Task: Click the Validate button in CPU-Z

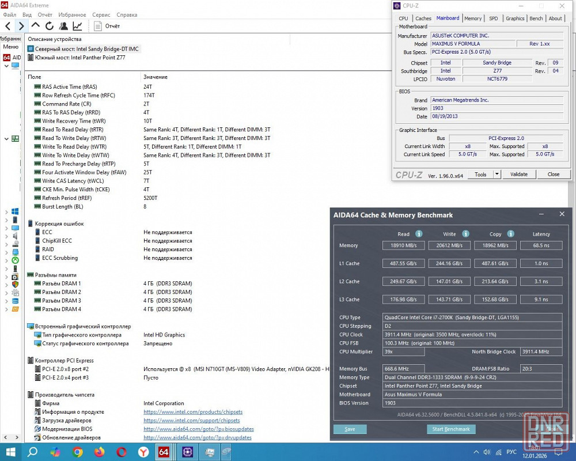Action: click(519, 175)
